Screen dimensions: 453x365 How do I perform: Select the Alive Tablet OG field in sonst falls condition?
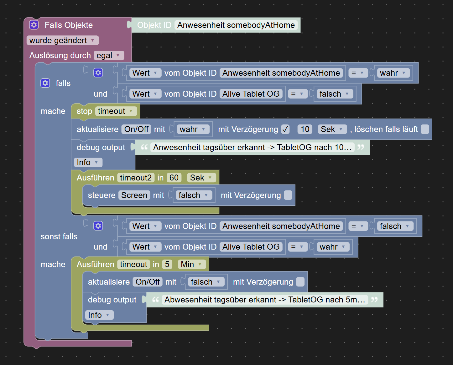tap(251, 247)
